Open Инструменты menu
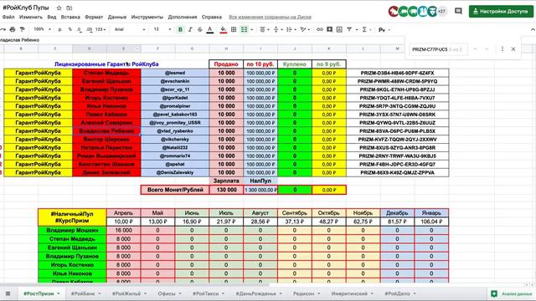The image size is (536, 301). (x=147, y=17)
